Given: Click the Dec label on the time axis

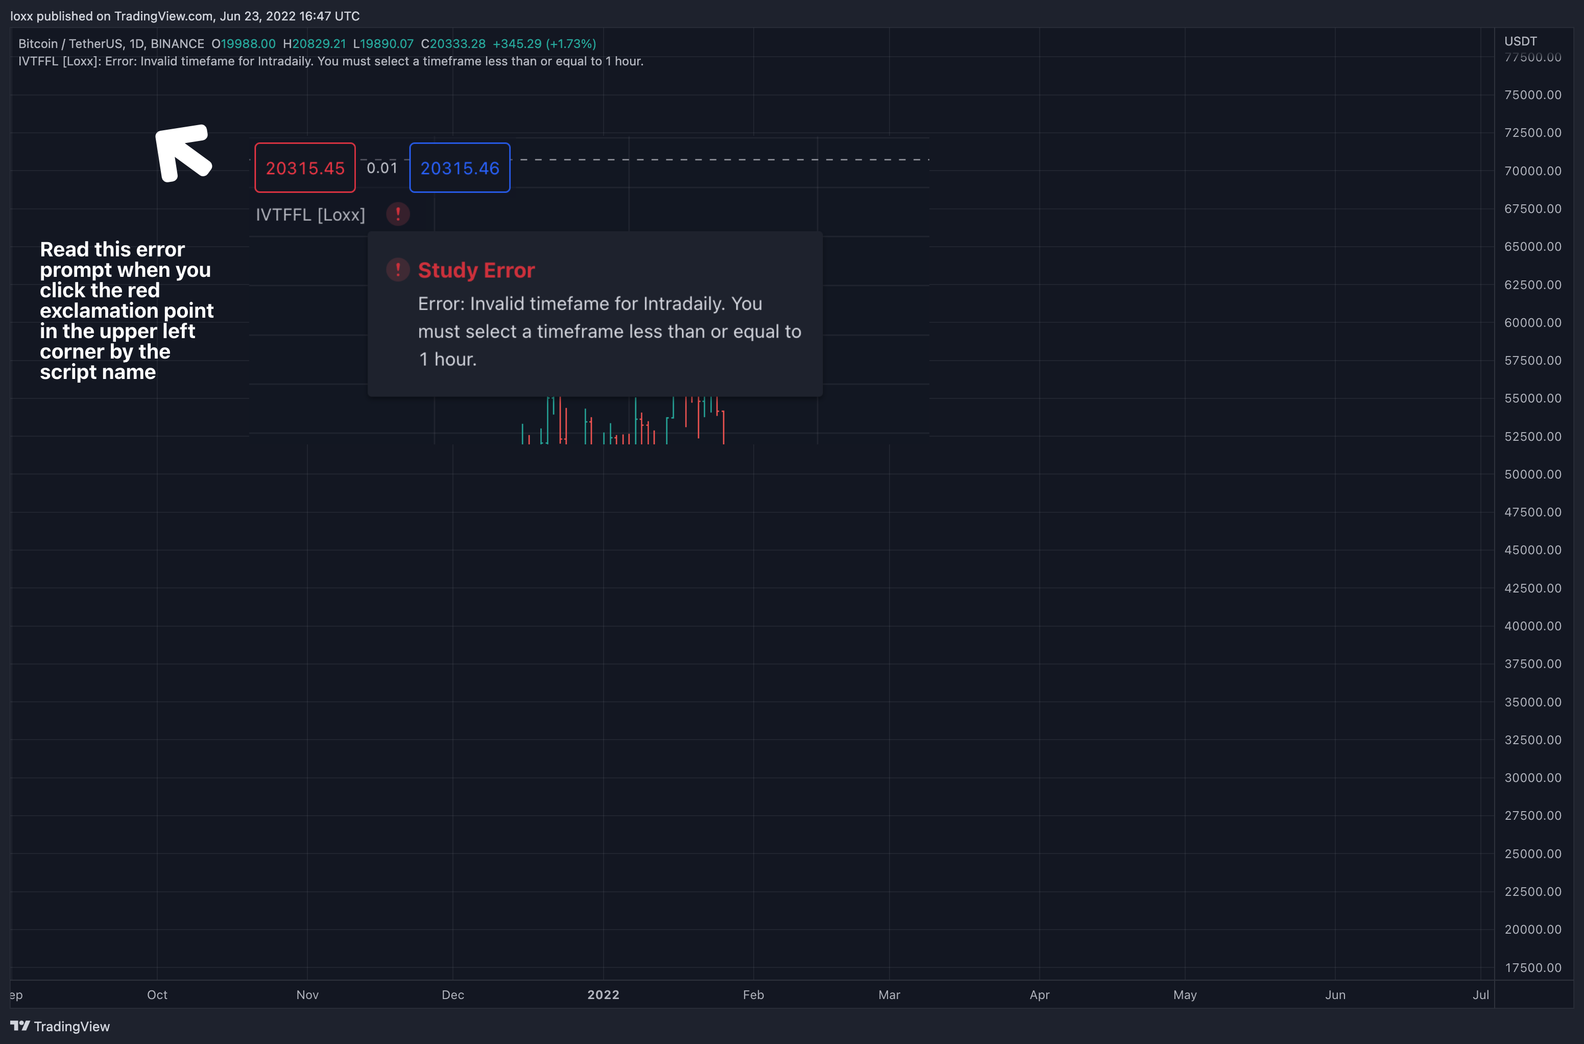Looking at the screenshot, I should (x=453, y=995).
